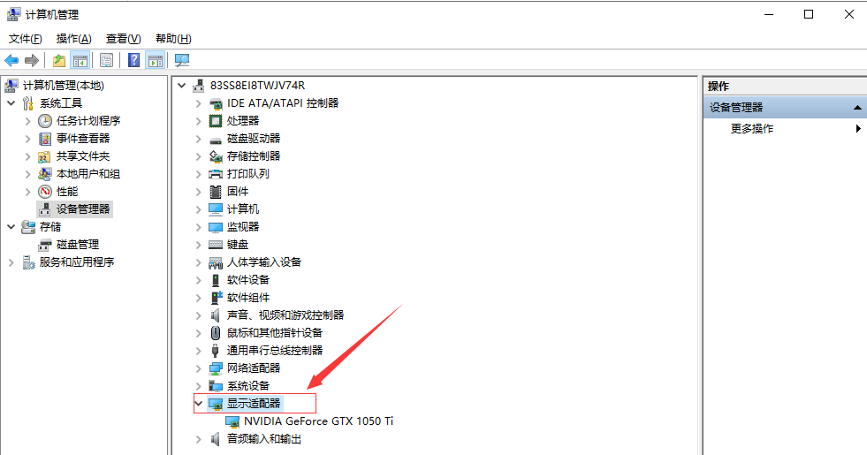This screenshot has width=867, height=455.
Task: Click the scan for hardware changes icon
Action: pos(182,60)
